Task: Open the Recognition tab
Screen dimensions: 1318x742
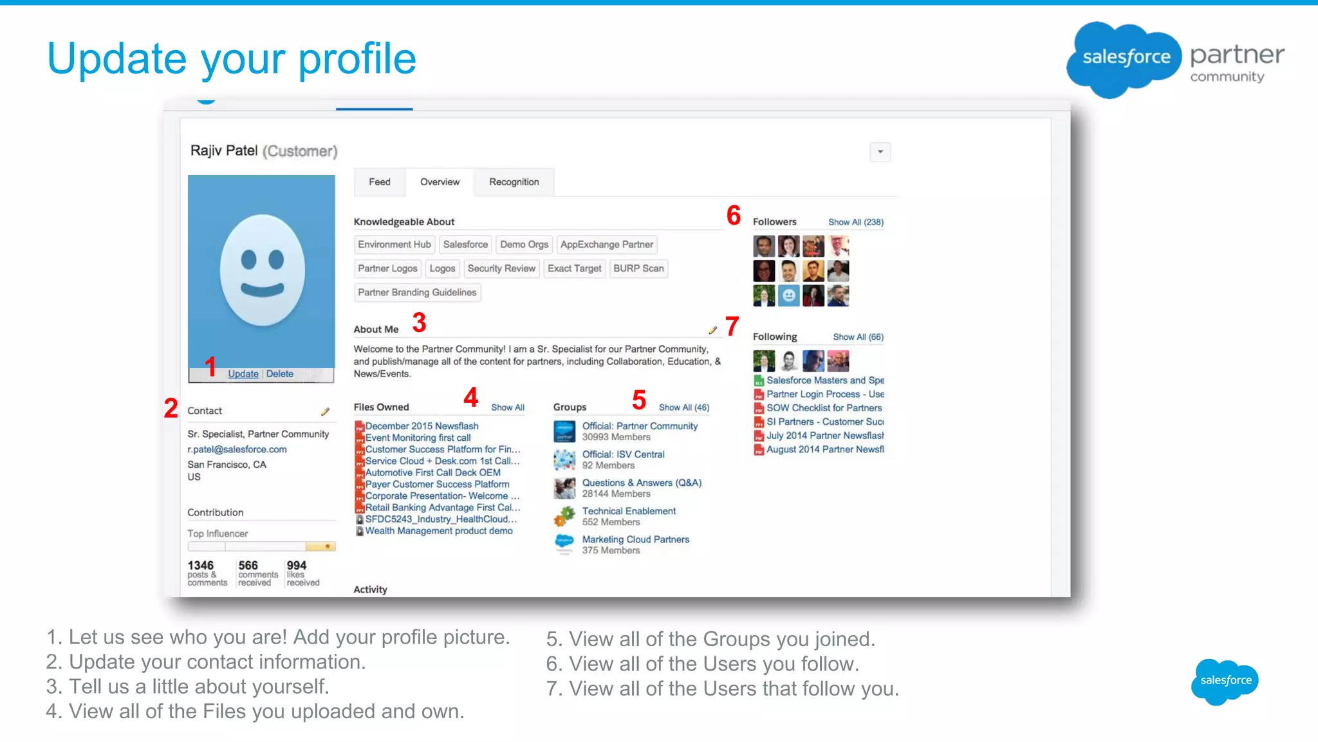Action: point(514,182)
